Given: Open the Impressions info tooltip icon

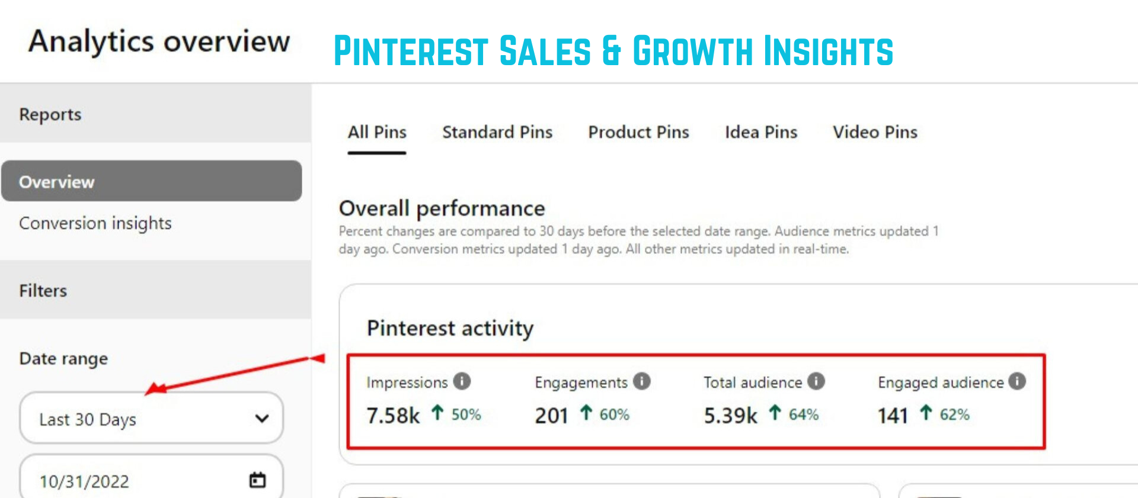Looking at the screenshot, I should [462, 381].
